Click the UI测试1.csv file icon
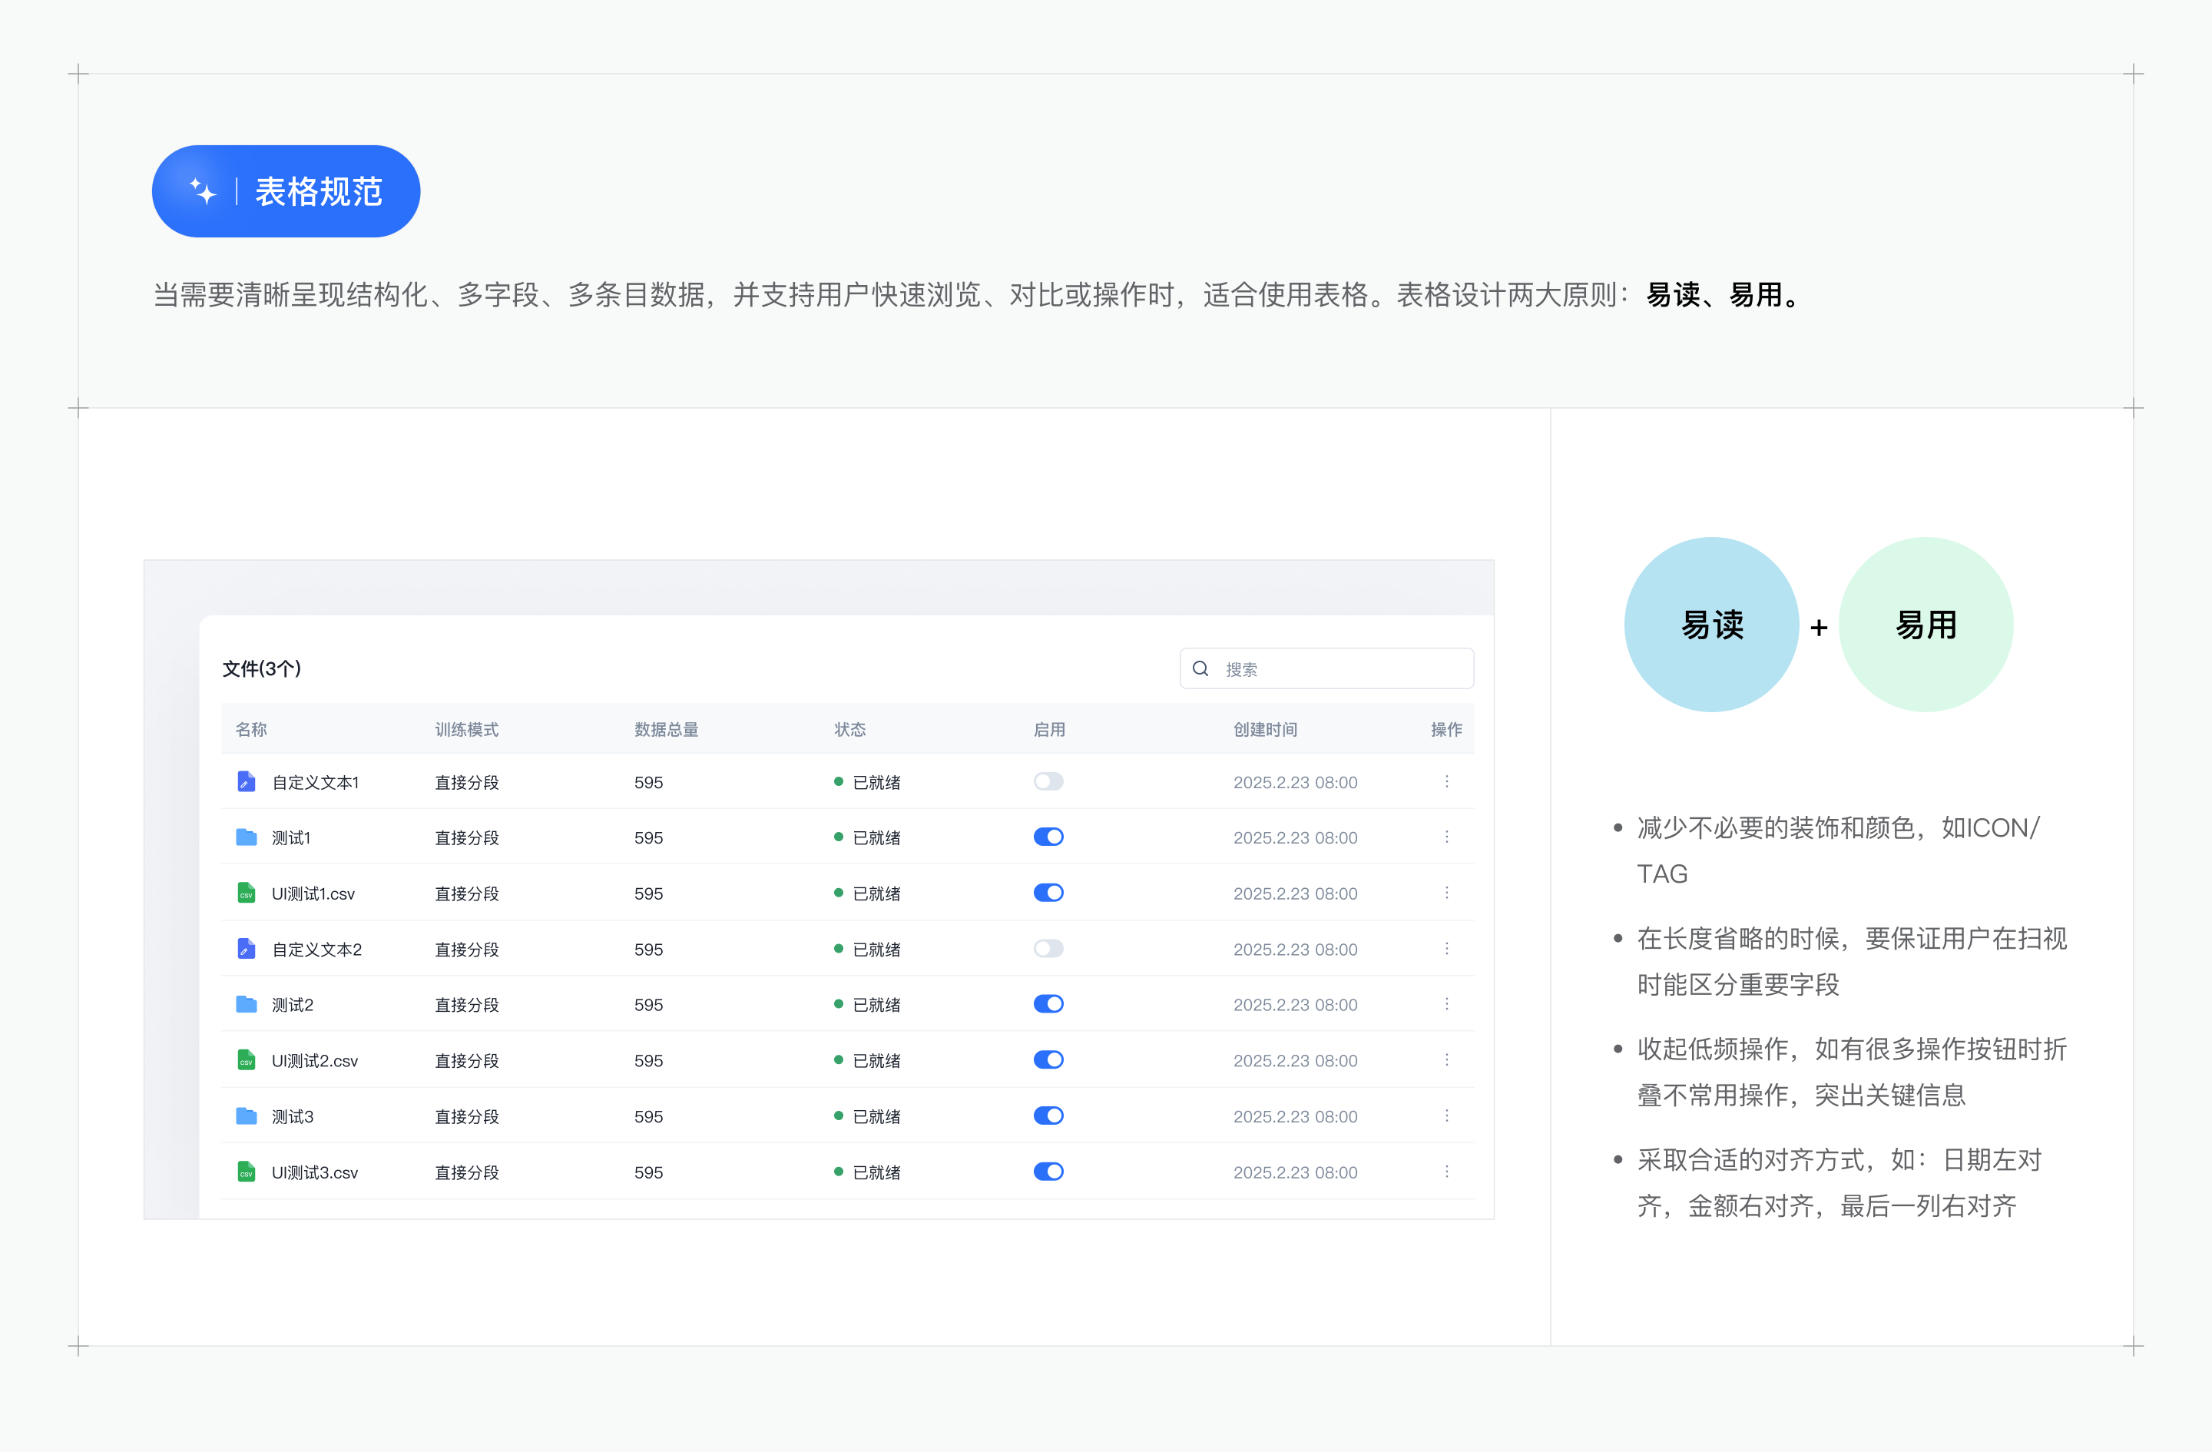This screenshot has width=2212, height=1452. tap(247, 893)
